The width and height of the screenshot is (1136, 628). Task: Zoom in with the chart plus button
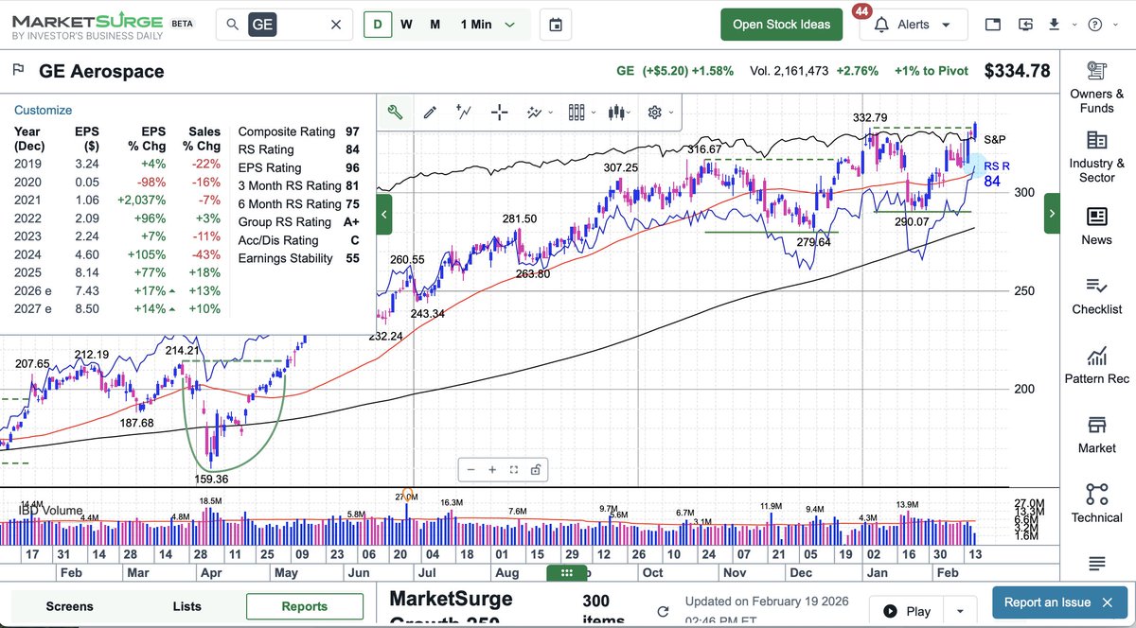(x=492, y=470)
